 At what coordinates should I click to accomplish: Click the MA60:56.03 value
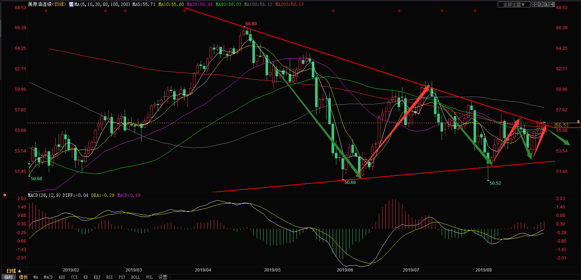228,4
